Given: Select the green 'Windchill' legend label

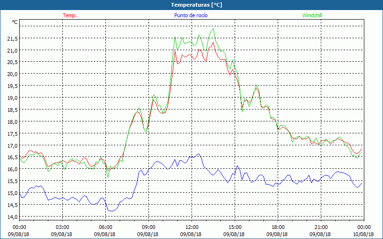Looking at the screenshot, I should pyautogui.click(x=312, y=15).
